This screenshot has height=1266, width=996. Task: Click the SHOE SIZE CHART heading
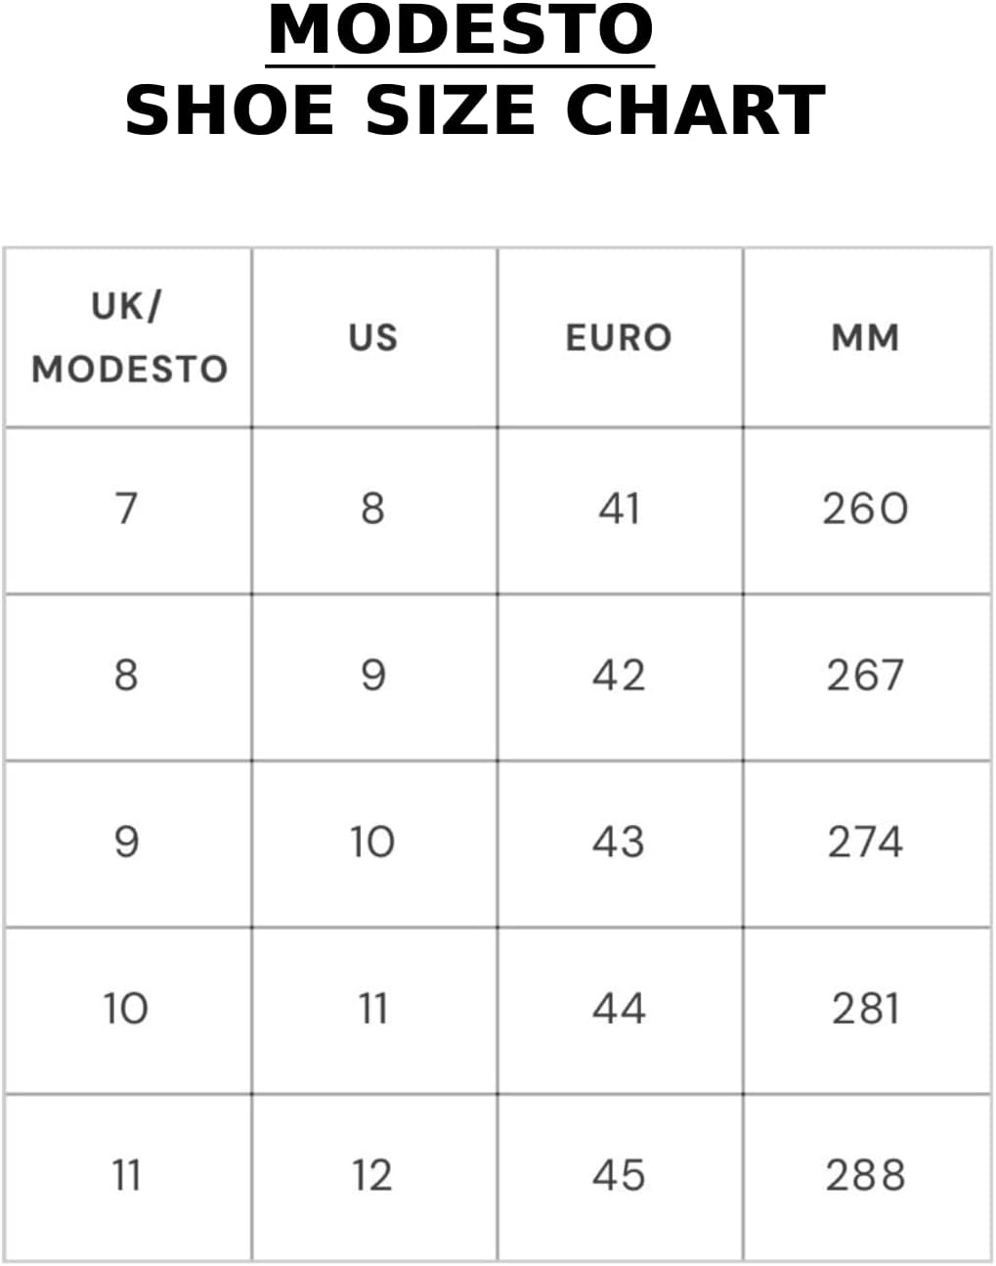tap(475, 109)
